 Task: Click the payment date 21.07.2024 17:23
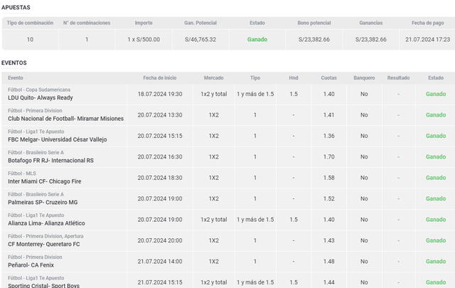coord(427,40)
